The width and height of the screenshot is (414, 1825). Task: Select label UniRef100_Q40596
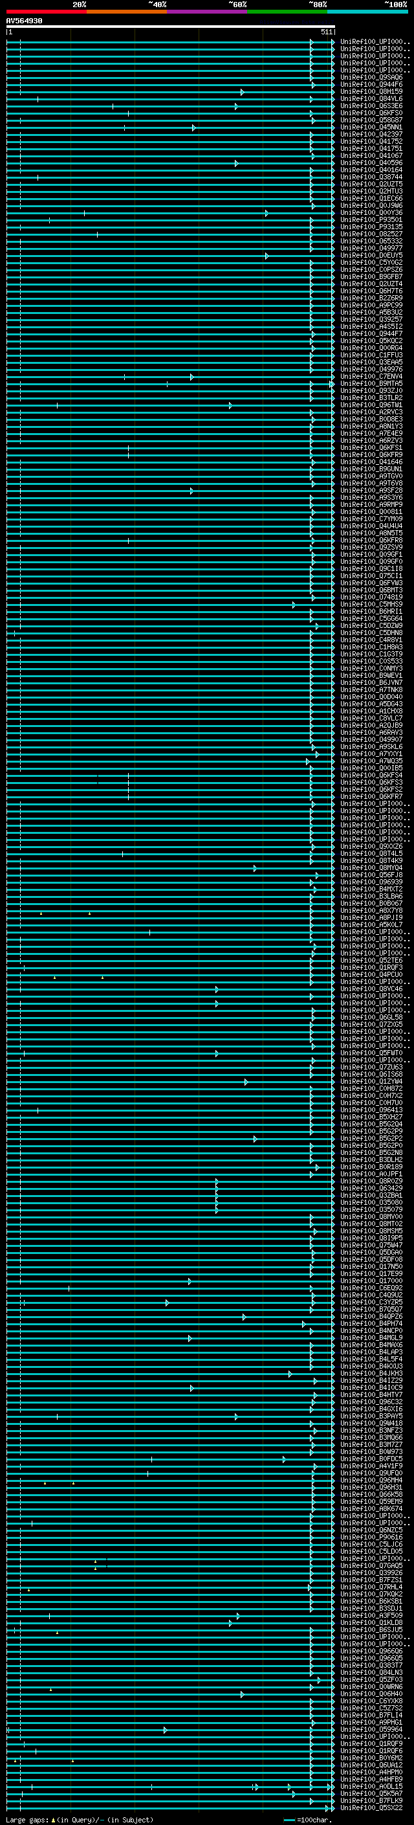(x=371, y=163)
